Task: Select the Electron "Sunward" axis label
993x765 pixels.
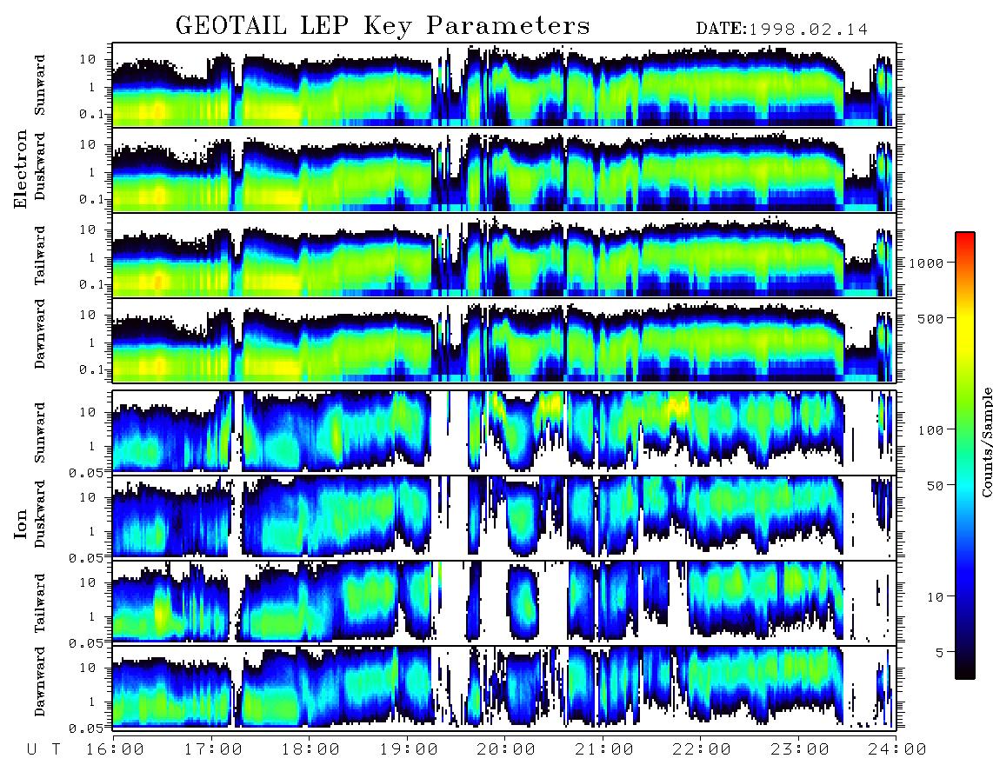Action: (x=40, y=85)
